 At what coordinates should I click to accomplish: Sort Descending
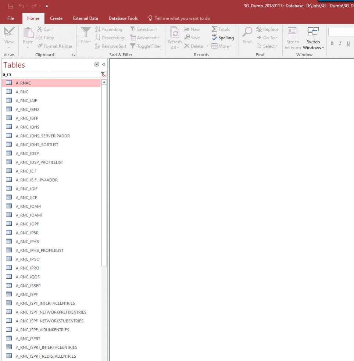[x=110, y=38]
